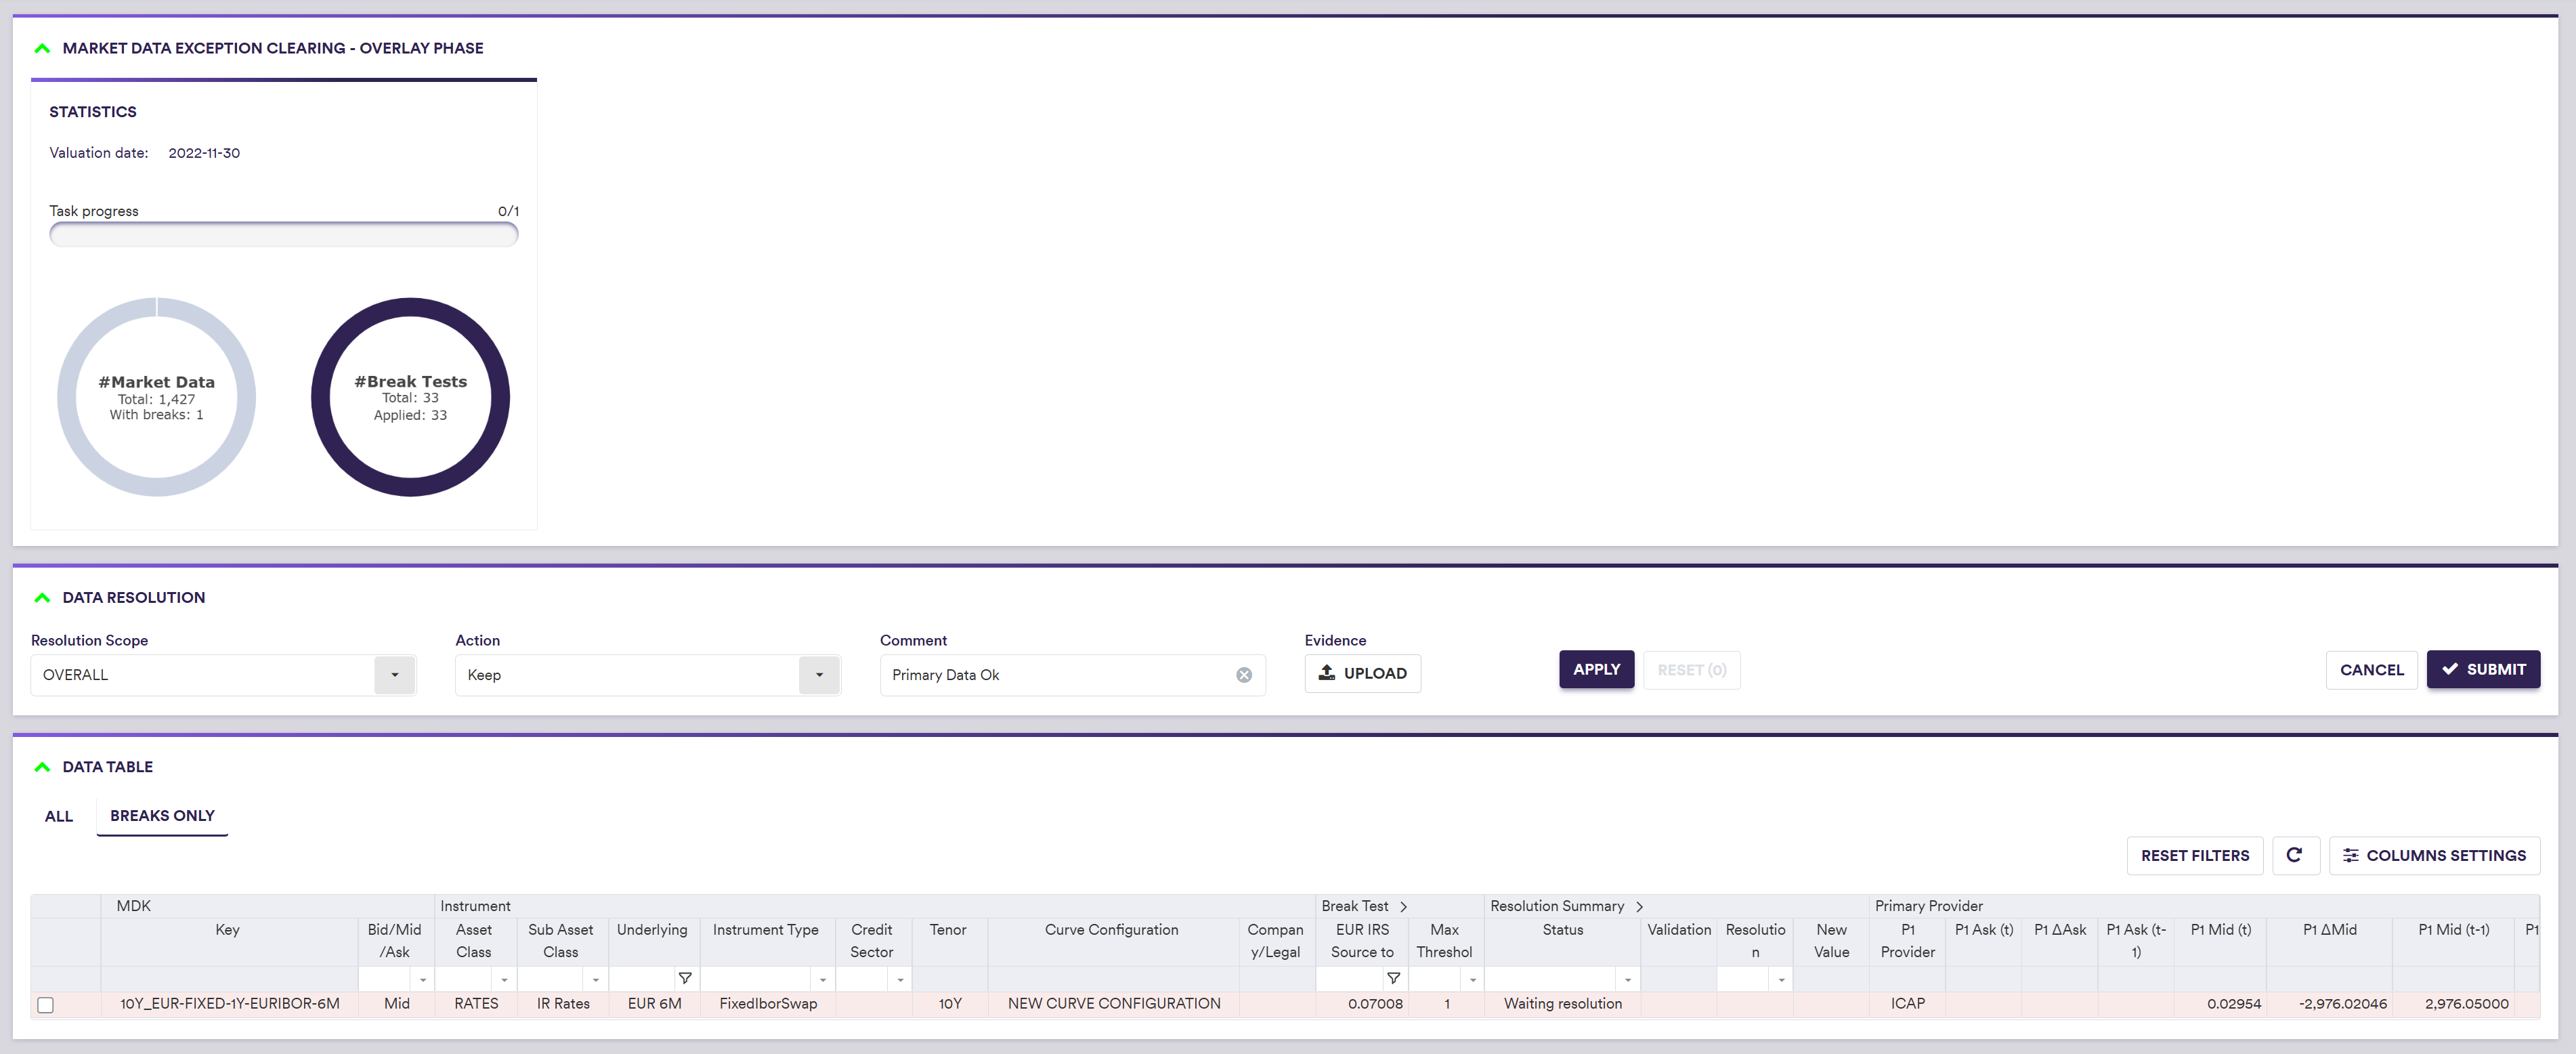Expand the Resolution Summary column group arrow
The width and height of the screenshot is (2576, 1054).
pyautogui.click(x=1639, y=906)
